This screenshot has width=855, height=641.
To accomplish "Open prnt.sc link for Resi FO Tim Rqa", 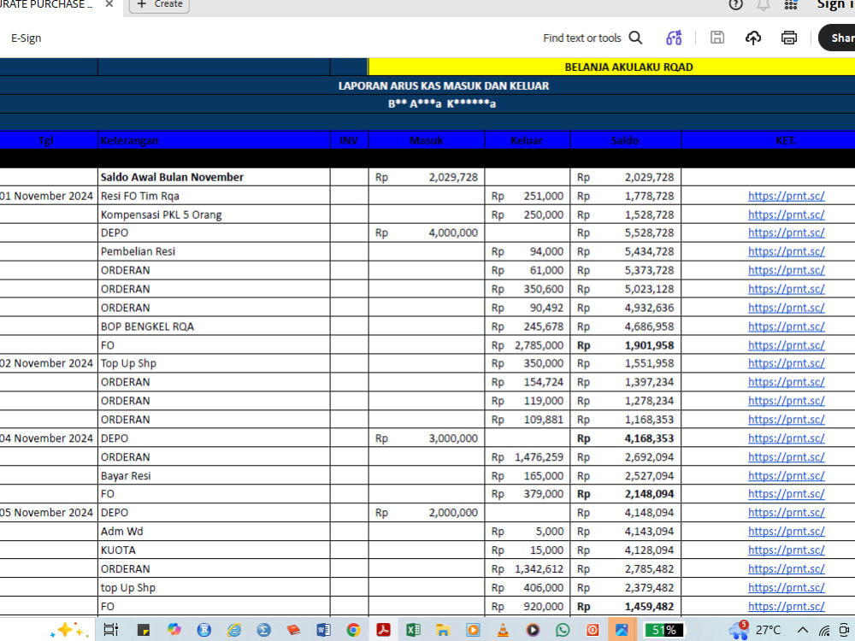I will click(x=786, y=196).
